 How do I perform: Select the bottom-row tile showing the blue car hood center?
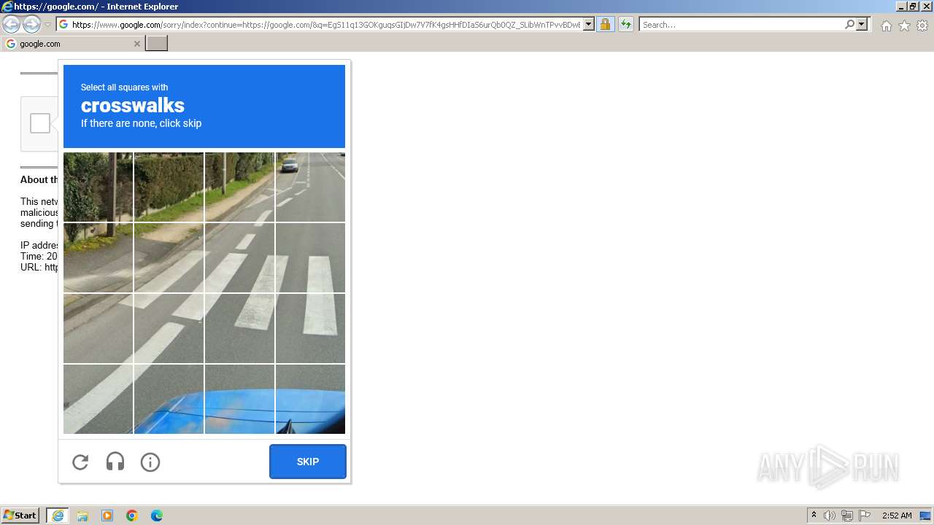pos(239,399)
